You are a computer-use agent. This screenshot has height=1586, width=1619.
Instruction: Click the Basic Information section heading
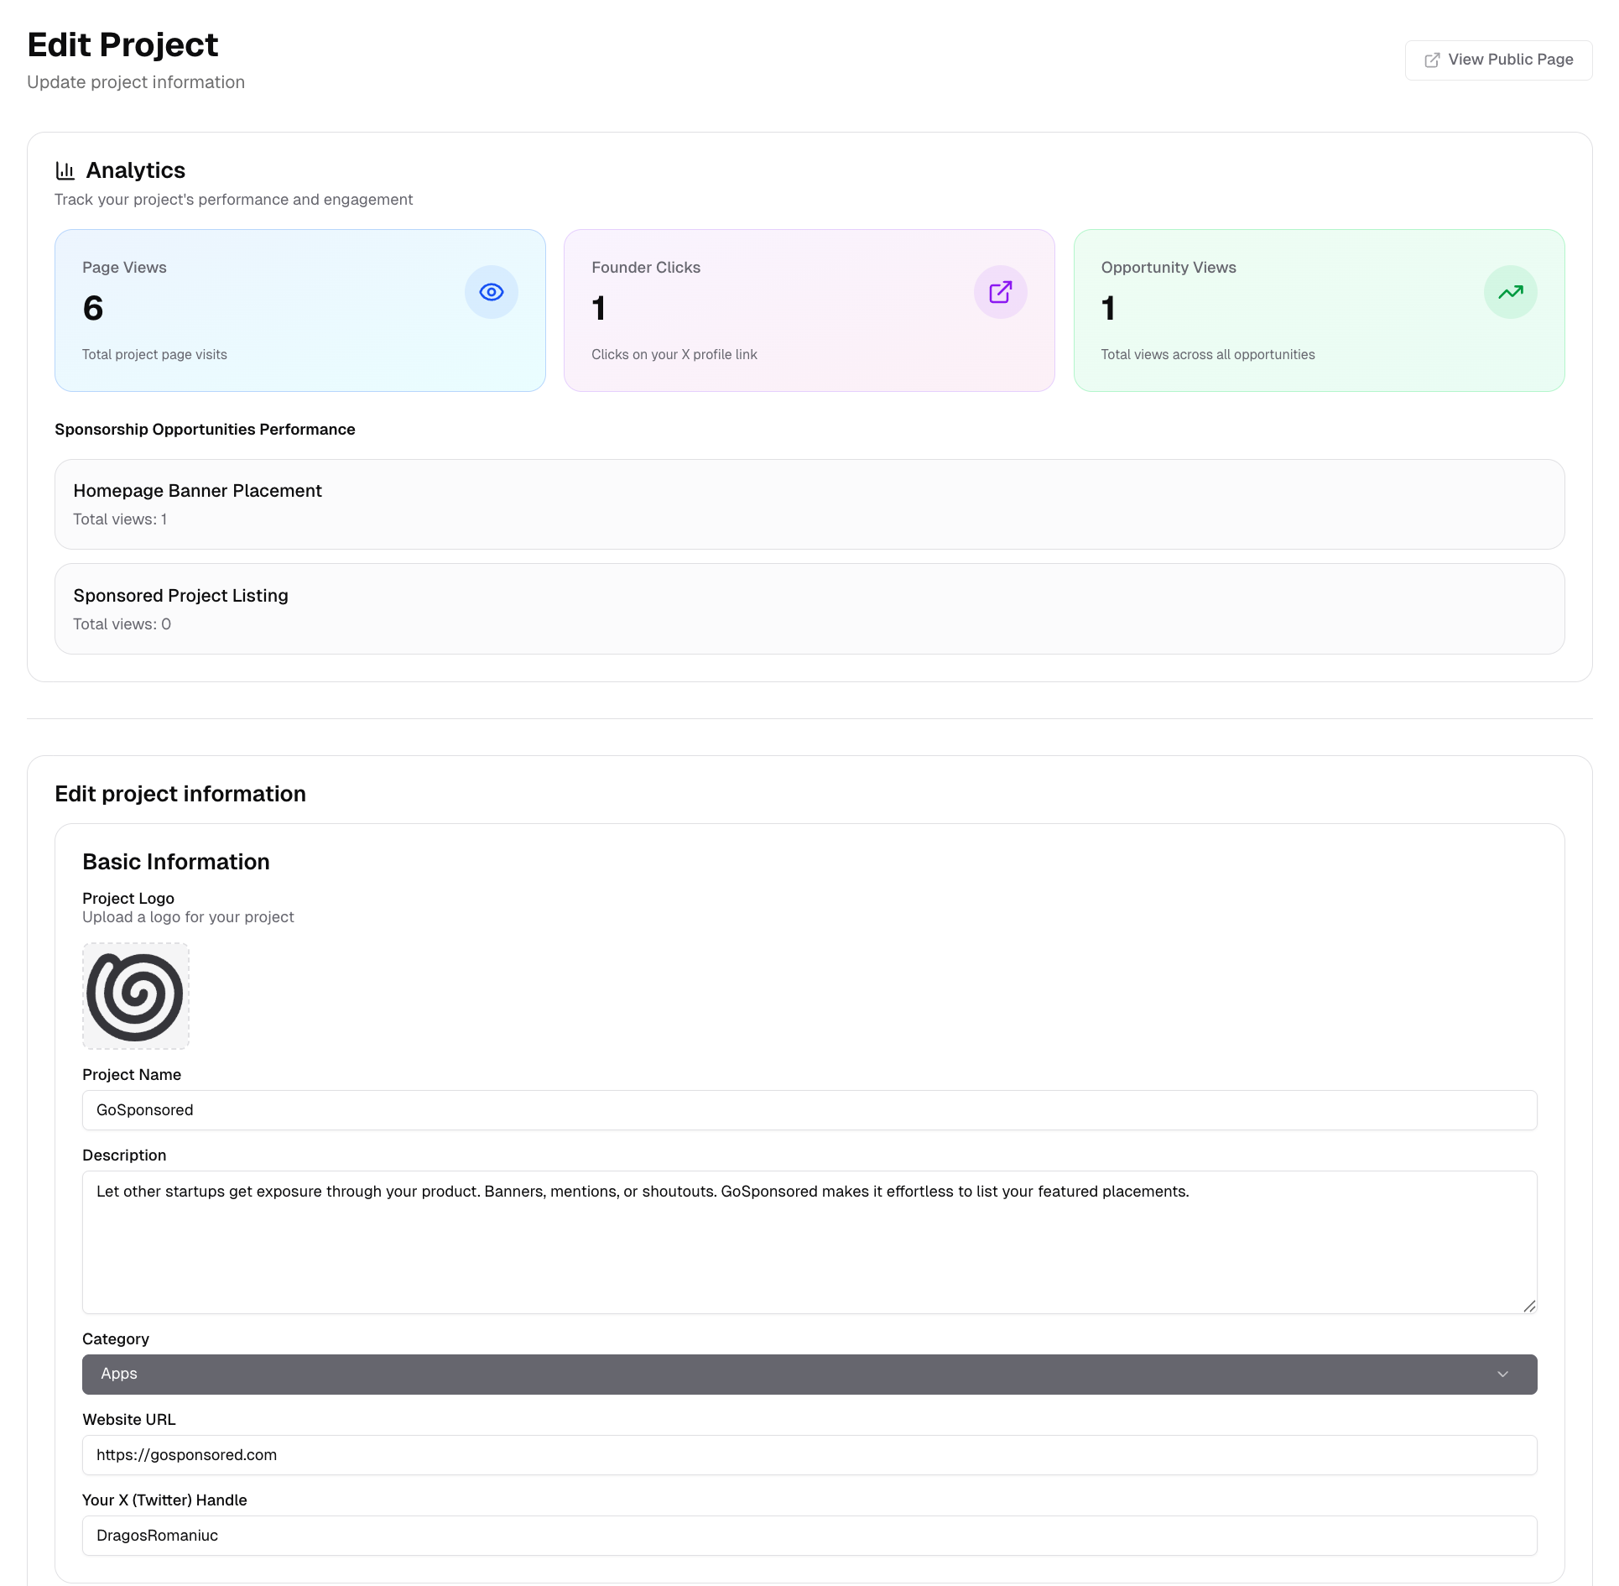175,861
